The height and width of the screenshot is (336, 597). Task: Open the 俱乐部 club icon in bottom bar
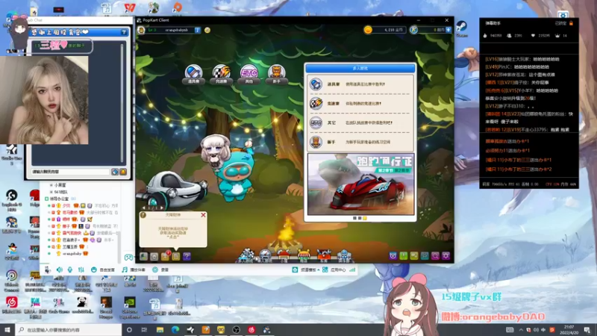[344, 255]
